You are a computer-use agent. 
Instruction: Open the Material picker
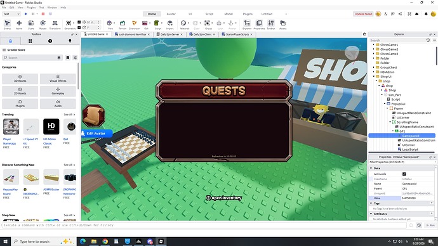183,23
